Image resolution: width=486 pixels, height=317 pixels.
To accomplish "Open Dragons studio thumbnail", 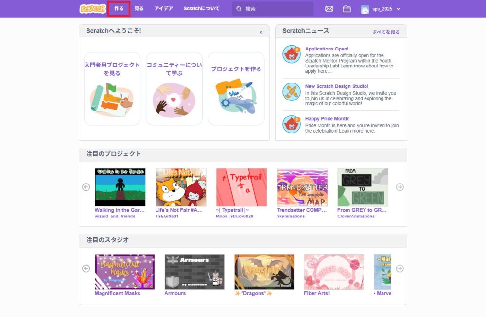I will point(264,272).
